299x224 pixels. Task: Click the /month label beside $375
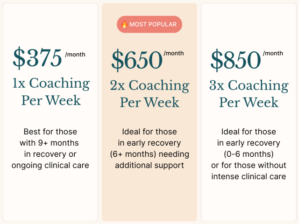75,55
